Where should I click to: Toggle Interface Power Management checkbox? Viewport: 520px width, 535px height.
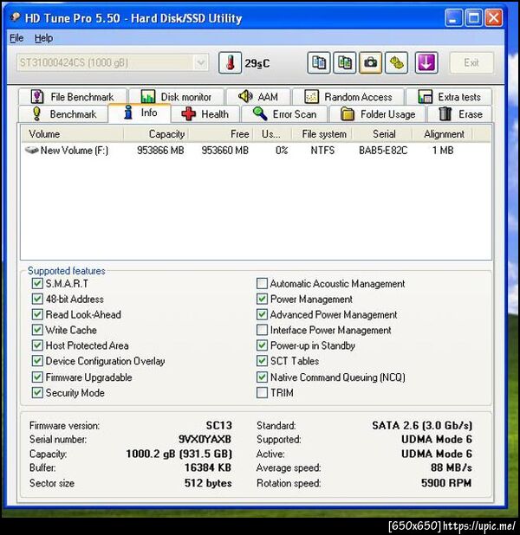click(262, 330)
